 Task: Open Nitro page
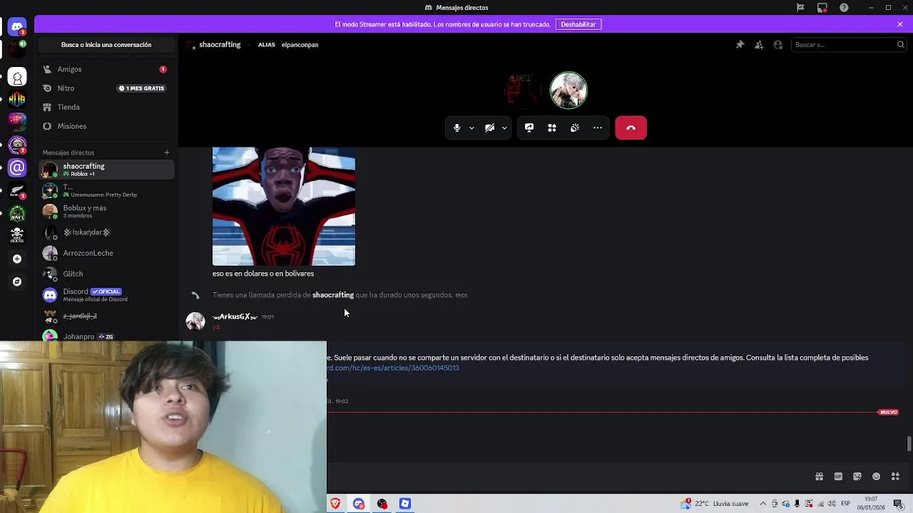click(106, 88)
